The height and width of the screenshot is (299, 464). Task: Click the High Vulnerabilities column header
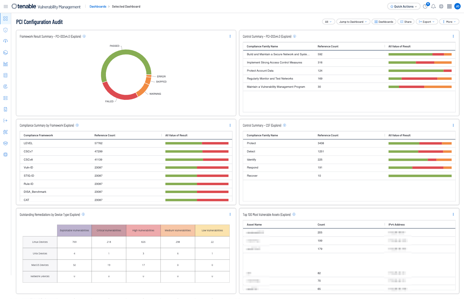pos(143,230)
